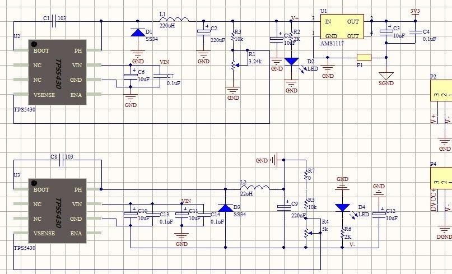Viewport: 452px width, 274px height.
Task: Click connector P4 header block
Action: click(x=441, y=178)
